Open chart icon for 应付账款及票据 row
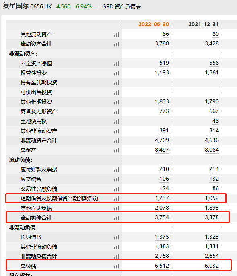This screenshot has width=237, height=276. pyautogui.click(x=116, y=170)
